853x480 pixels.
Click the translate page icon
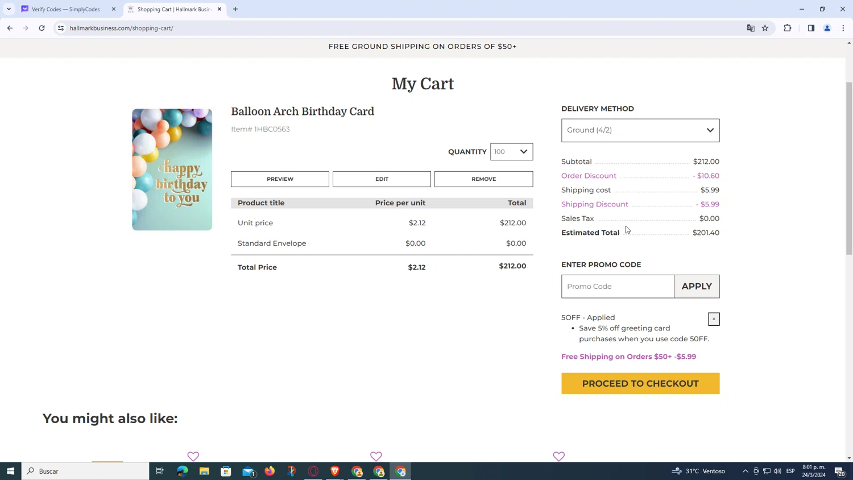click(751, 28)
